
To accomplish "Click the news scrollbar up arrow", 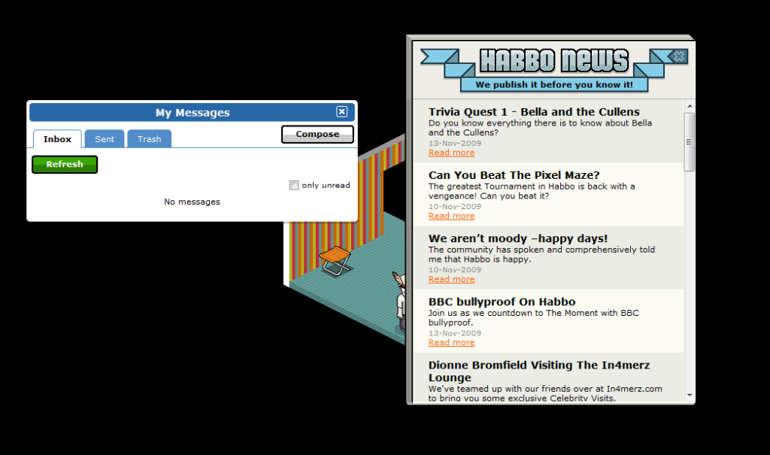I will click(x=690, y=108).
